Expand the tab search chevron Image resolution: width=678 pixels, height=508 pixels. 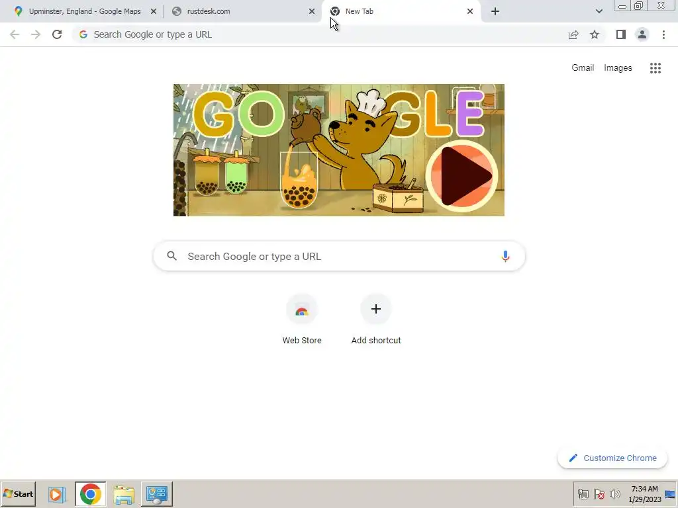(599, 11)
